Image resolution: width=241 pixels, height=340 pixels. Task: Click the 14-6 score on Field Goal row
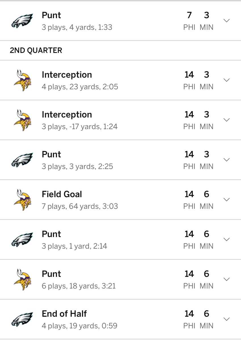[x=198, y=194]
